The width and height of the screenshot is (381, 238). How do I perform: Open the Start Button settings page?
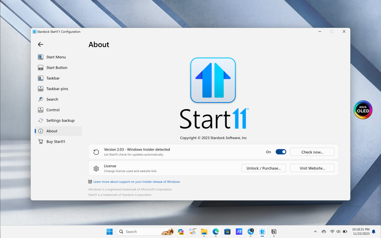coord(58,68)
